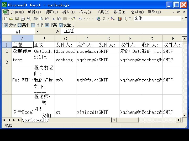Click the 日中 translation button
The height and width of the screenshot is (141, 189).
click(37, 25)
